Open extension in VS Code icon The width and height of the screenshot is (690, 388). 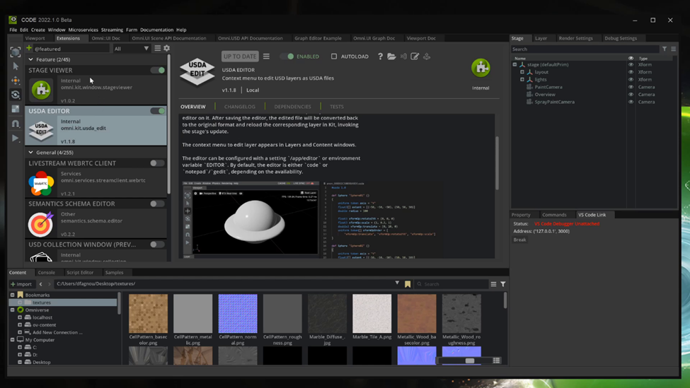point(403,57)
